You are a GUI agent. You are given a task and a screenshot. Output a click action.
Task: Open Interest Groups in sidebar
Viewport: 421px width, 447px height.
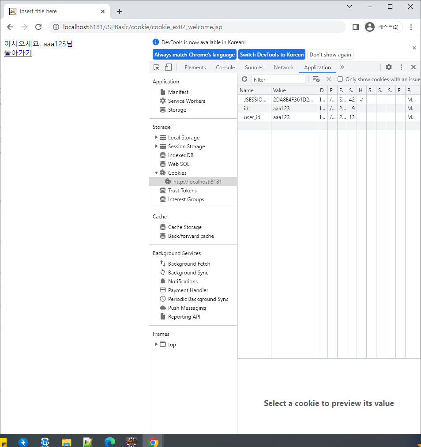pyautogui.click(x=186, y=199)
